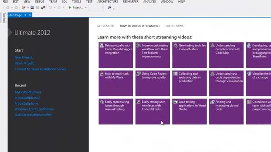
Task: Click the Attach... button label
Action: pos(78,8)
